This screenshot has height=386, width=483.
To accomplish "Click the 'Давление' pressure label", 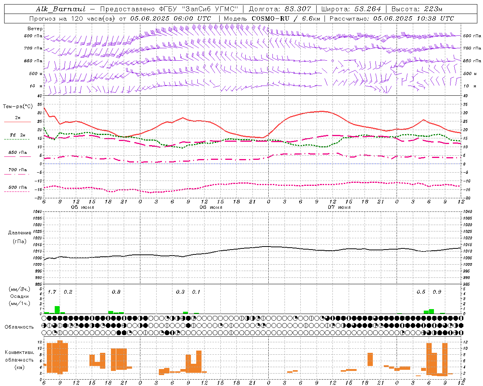I will pos(19,233).
